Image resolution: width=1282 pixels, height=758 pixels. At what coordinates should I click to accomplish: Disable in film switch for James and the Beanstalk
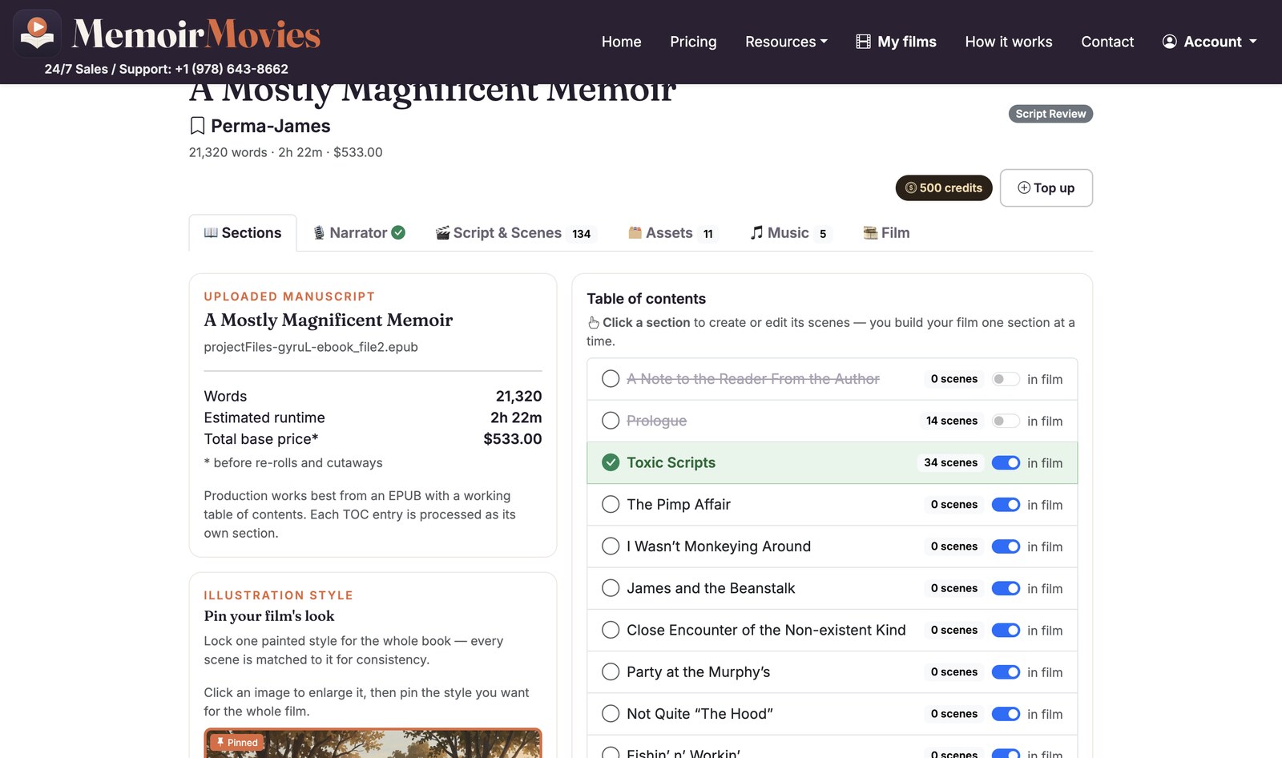click(1006, 588)
